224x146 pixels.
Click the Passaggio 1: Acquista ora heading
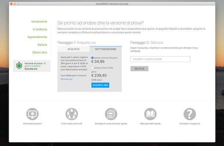(76, 42)
